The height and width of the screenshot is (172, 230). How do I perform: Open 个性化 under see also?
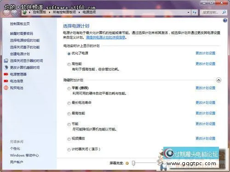pyautogui.click(x=15, y=149)
